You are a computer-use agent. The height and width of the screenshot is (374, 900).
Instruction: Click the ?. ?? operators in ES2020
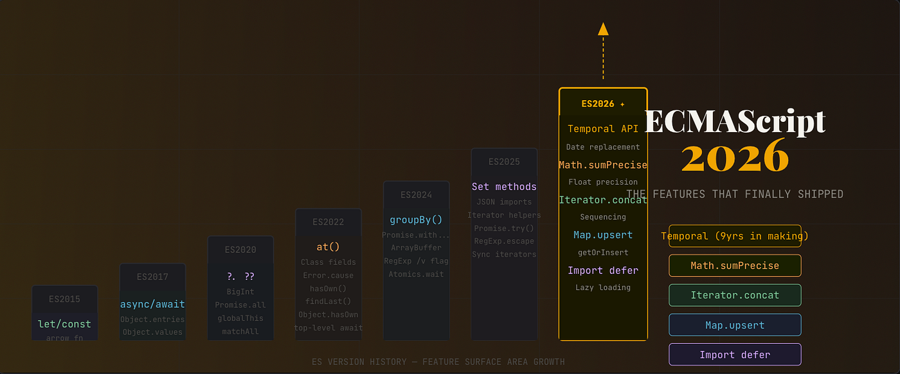click(240, 276)
